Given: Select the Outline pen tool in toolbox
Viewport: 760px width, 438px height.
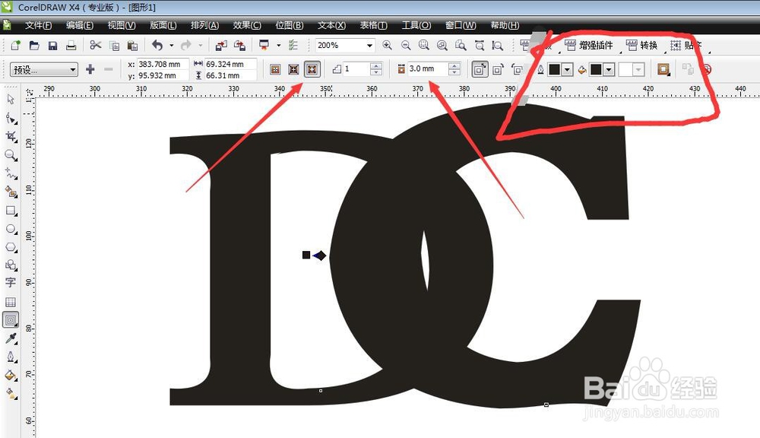Looking at the screenshot, I should pos(11,357).
